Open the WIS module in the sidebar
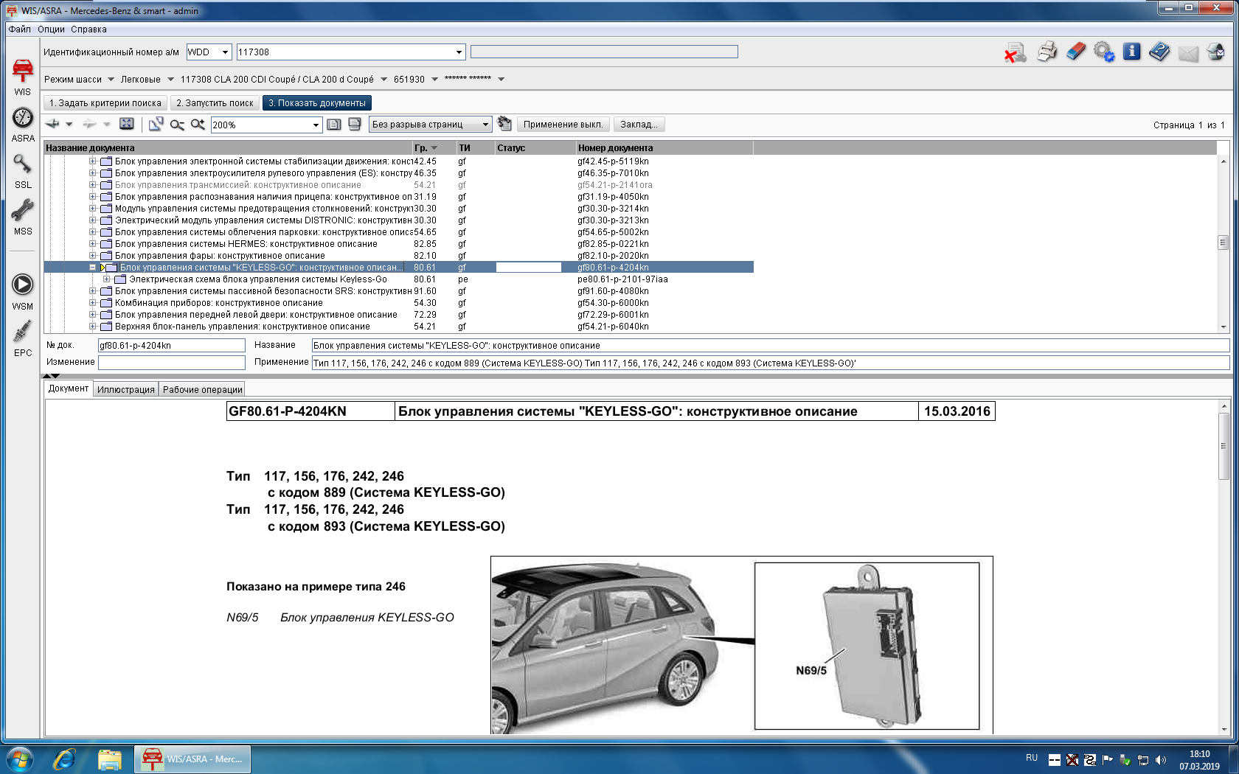1239x774 pixels. point(23,77)
